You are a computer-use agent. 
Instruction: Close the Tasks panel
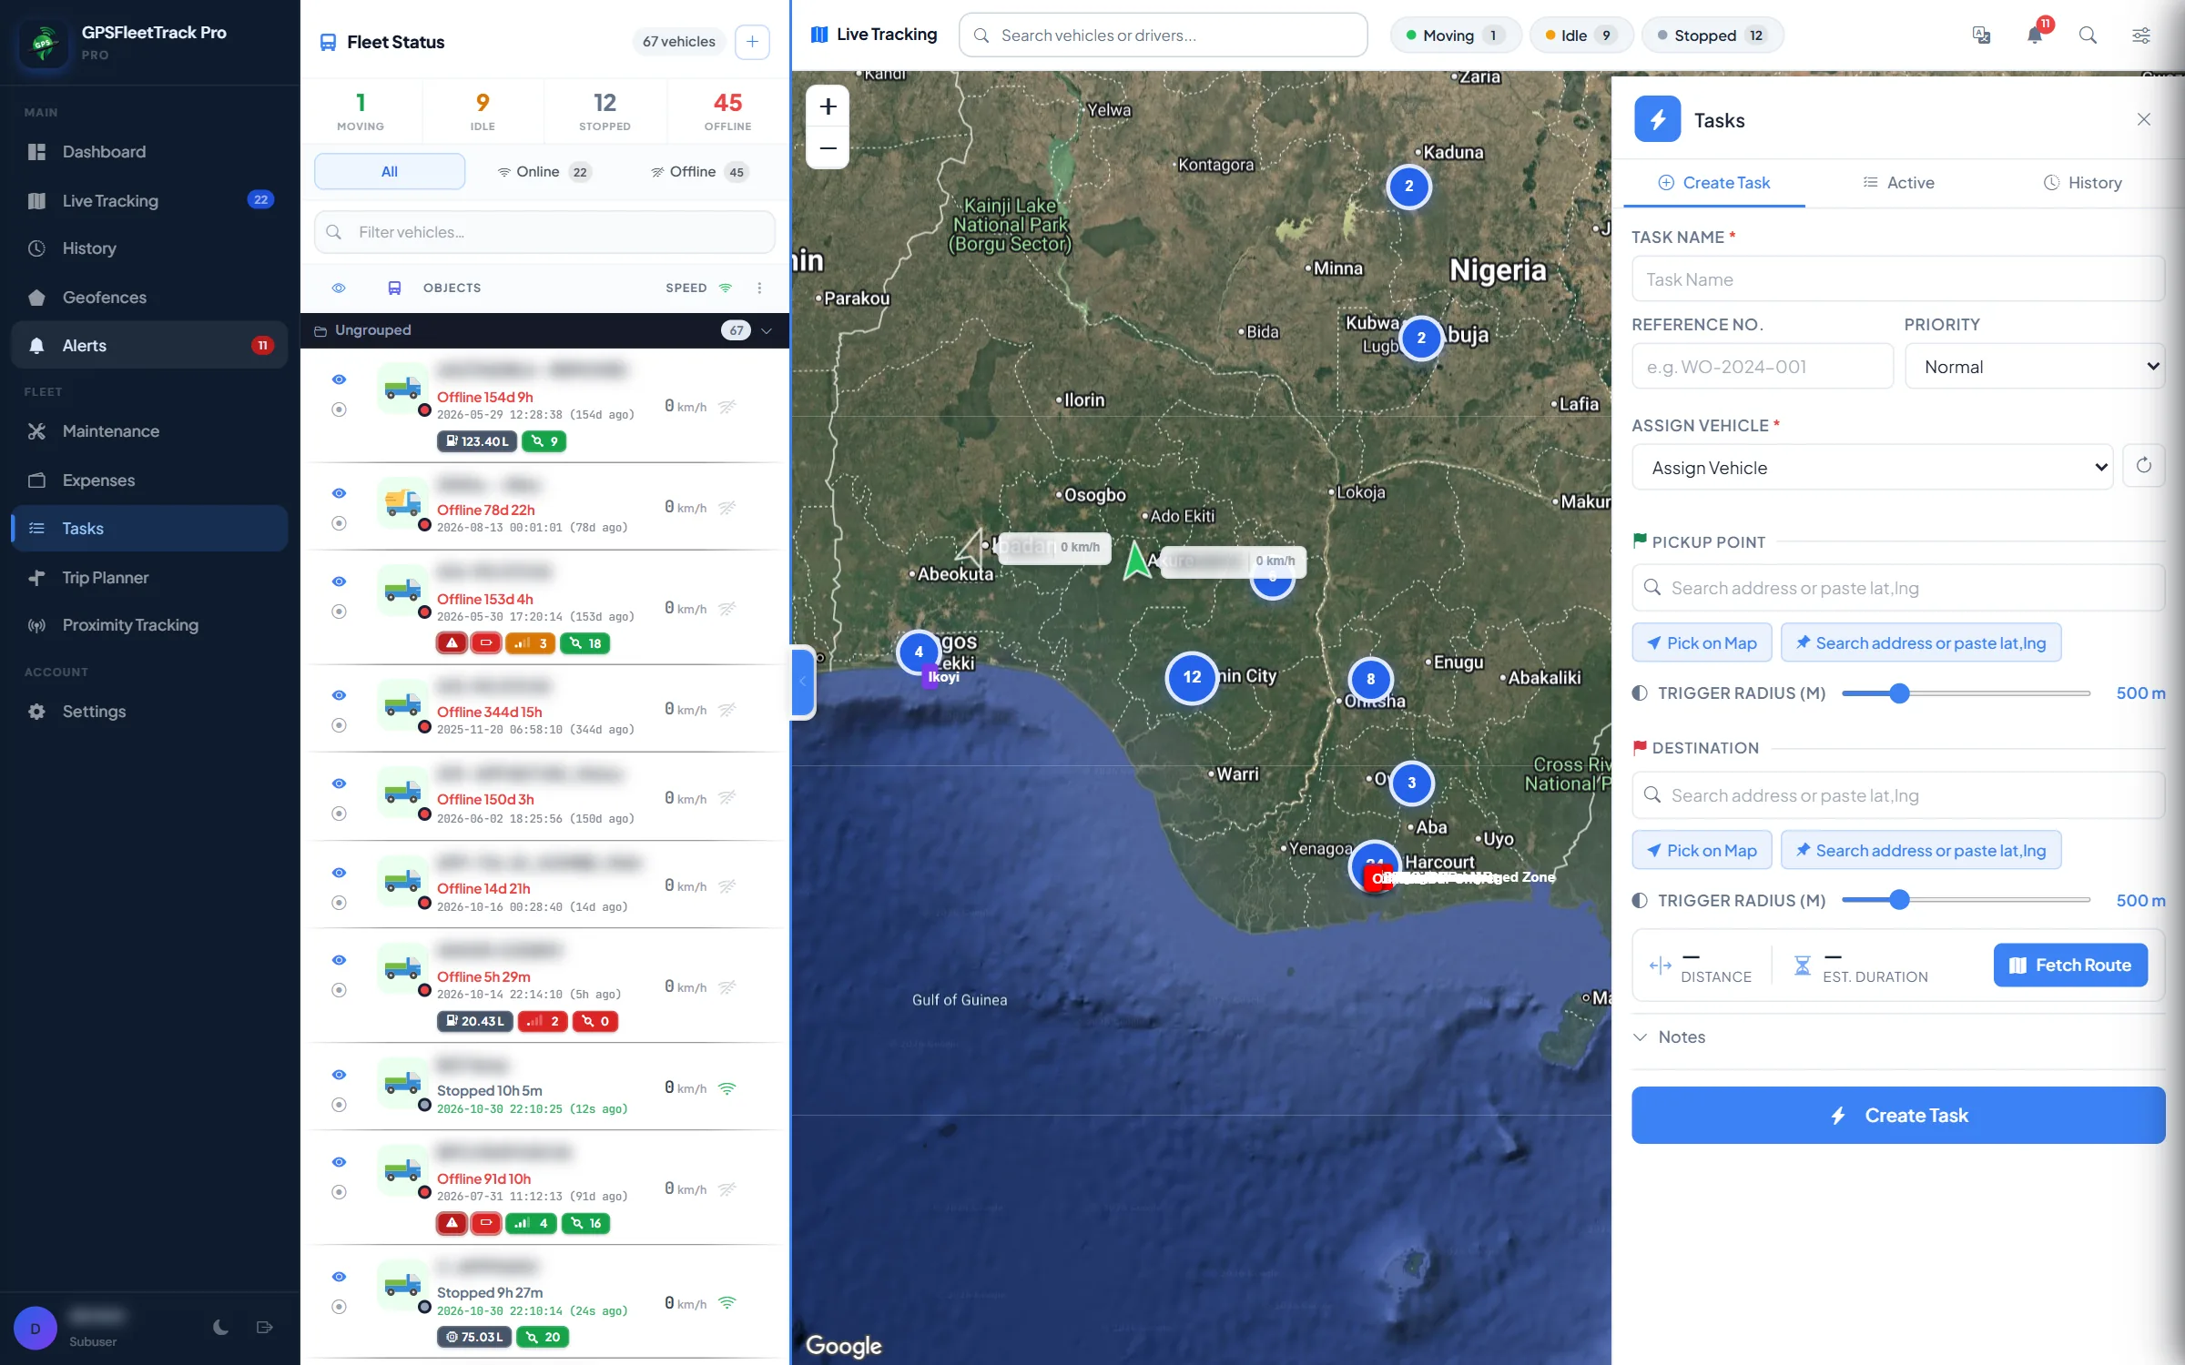(x=2144, y=119)
